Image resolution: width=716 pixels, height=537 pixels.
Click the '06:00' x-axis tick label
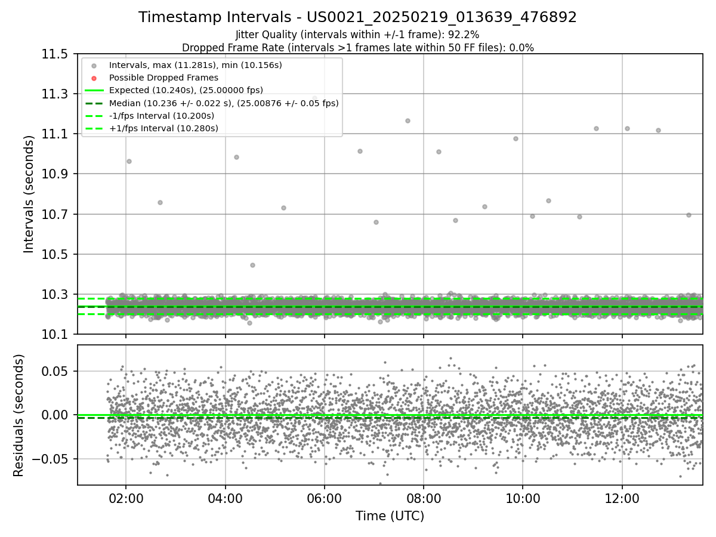tap(325, 498)
